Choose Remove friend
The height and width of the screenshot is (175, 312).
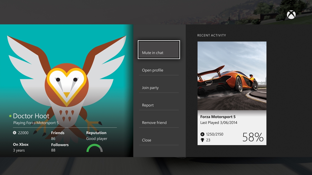(159, 123)
